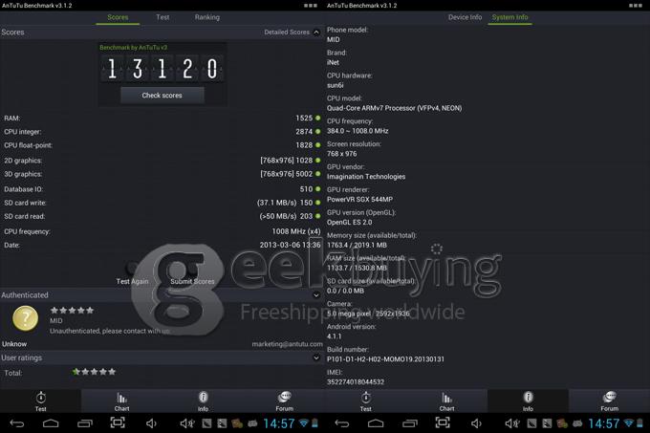Select Android version value 4.1.1
This screenshot has width=650, height=433.
[x=335, y=336]
